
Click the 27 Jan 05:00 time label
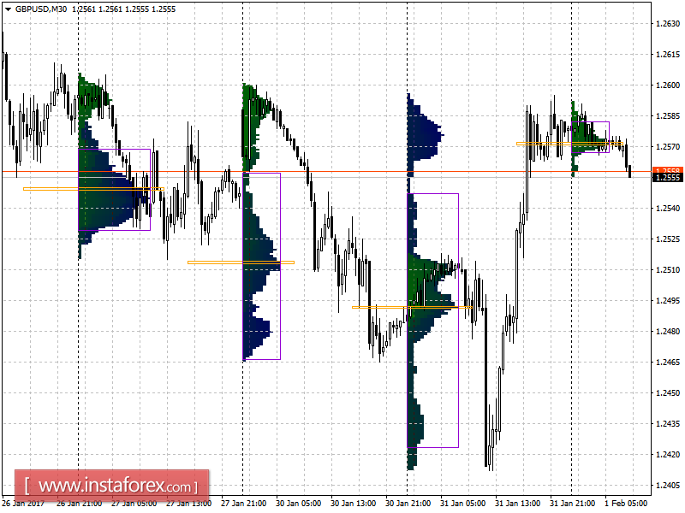tap(134, 504)
